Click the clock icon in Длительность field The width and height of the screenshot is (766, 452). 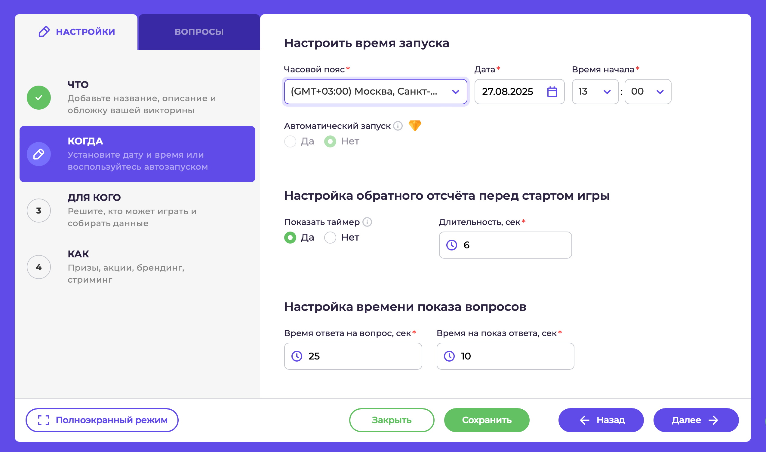tap(452, 245)
